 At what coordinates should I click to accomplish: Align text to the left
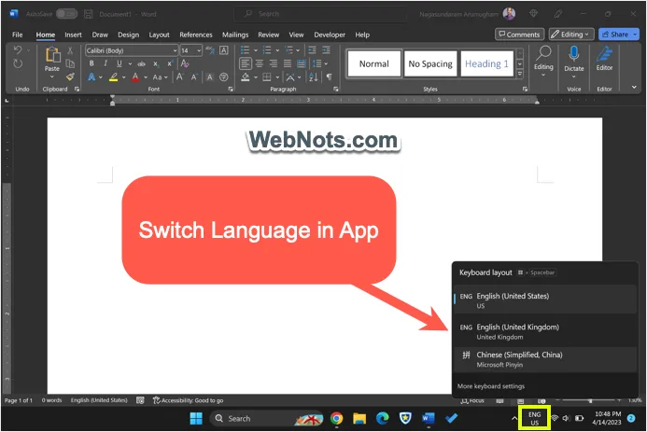[x=246, y=63]
